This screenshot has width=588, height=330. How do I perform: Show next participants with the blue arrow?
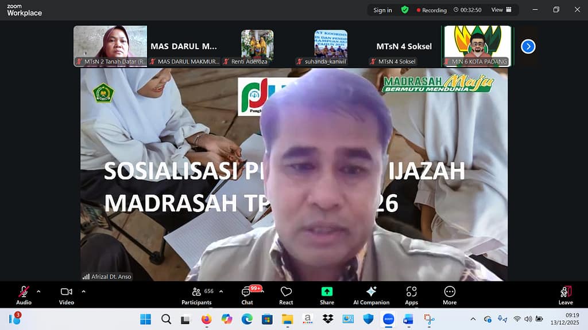[x=528, y=46]
